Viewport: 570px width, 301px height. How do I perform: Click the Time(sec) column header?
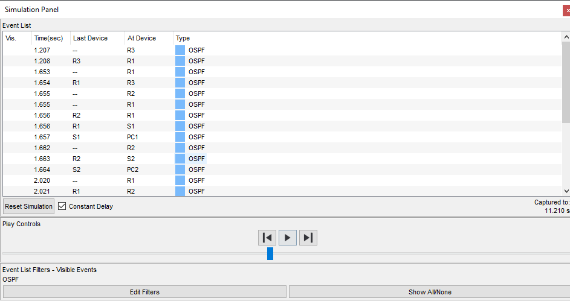pyautogui.click(x=49, y=38)
